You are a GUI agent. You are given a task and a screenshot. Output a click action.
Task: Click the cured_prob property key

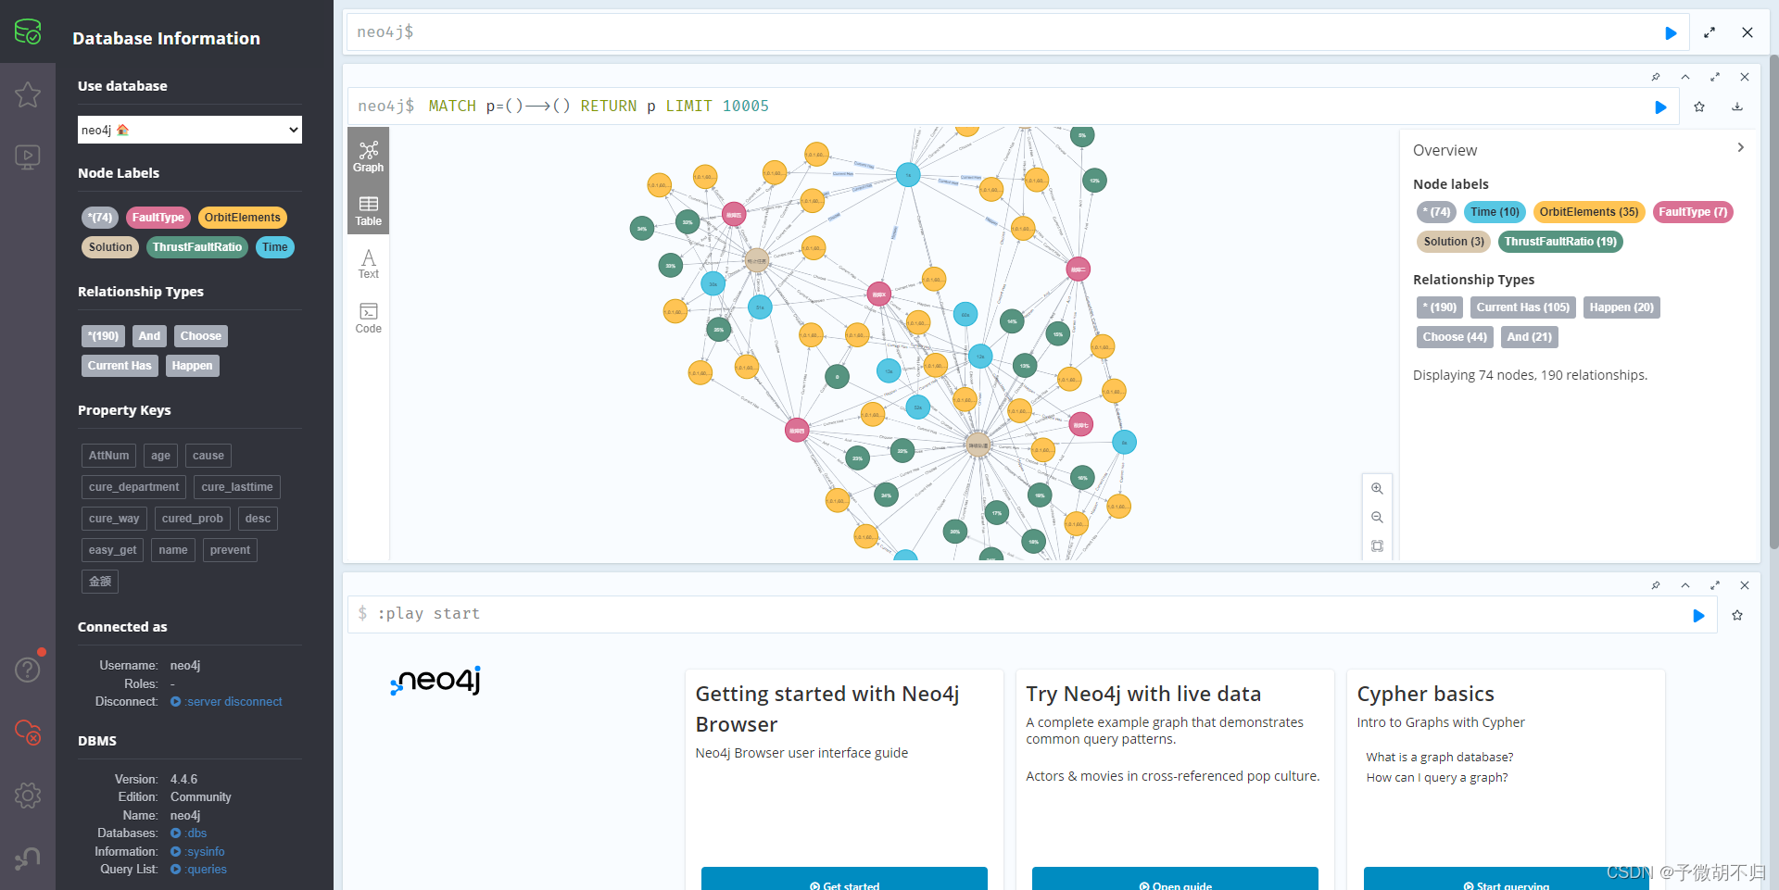(192, 519)
